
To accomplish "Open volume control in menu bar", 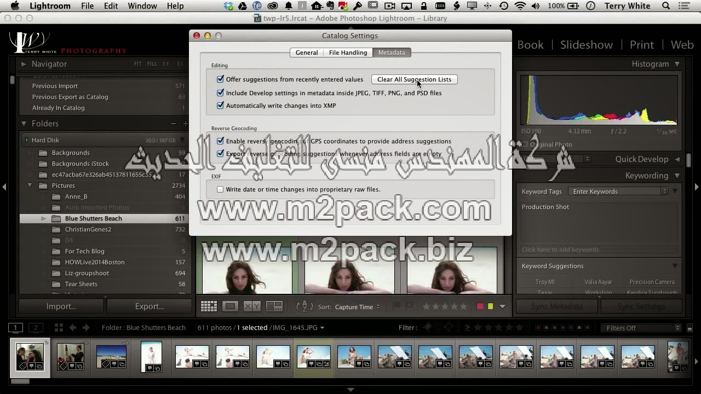I will click(536, 6).
